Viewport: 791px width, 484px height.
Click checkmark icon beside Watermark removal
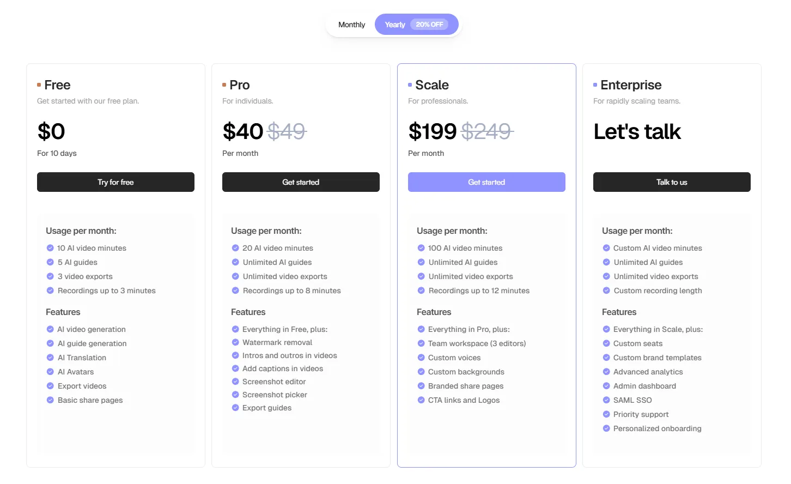click(235, 342)
